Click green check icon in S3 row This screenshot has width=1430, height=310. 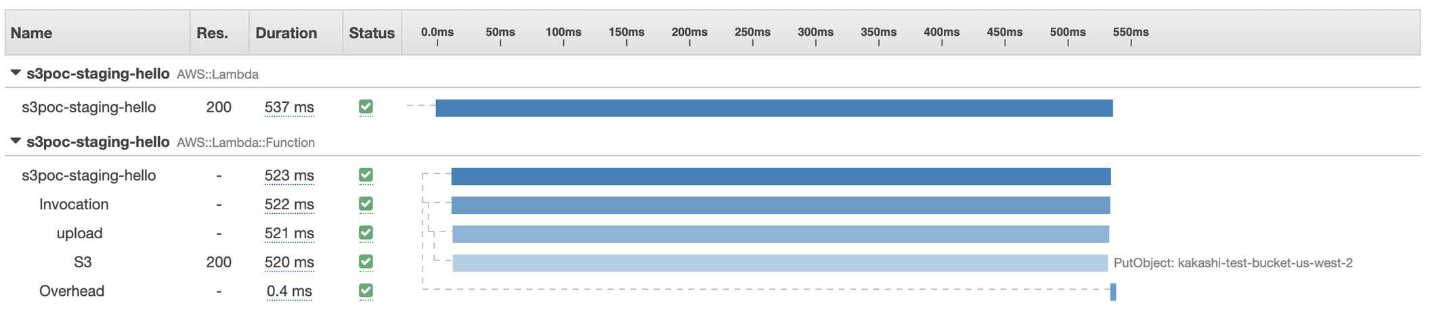pyautogui.click(x=366, y=262)
